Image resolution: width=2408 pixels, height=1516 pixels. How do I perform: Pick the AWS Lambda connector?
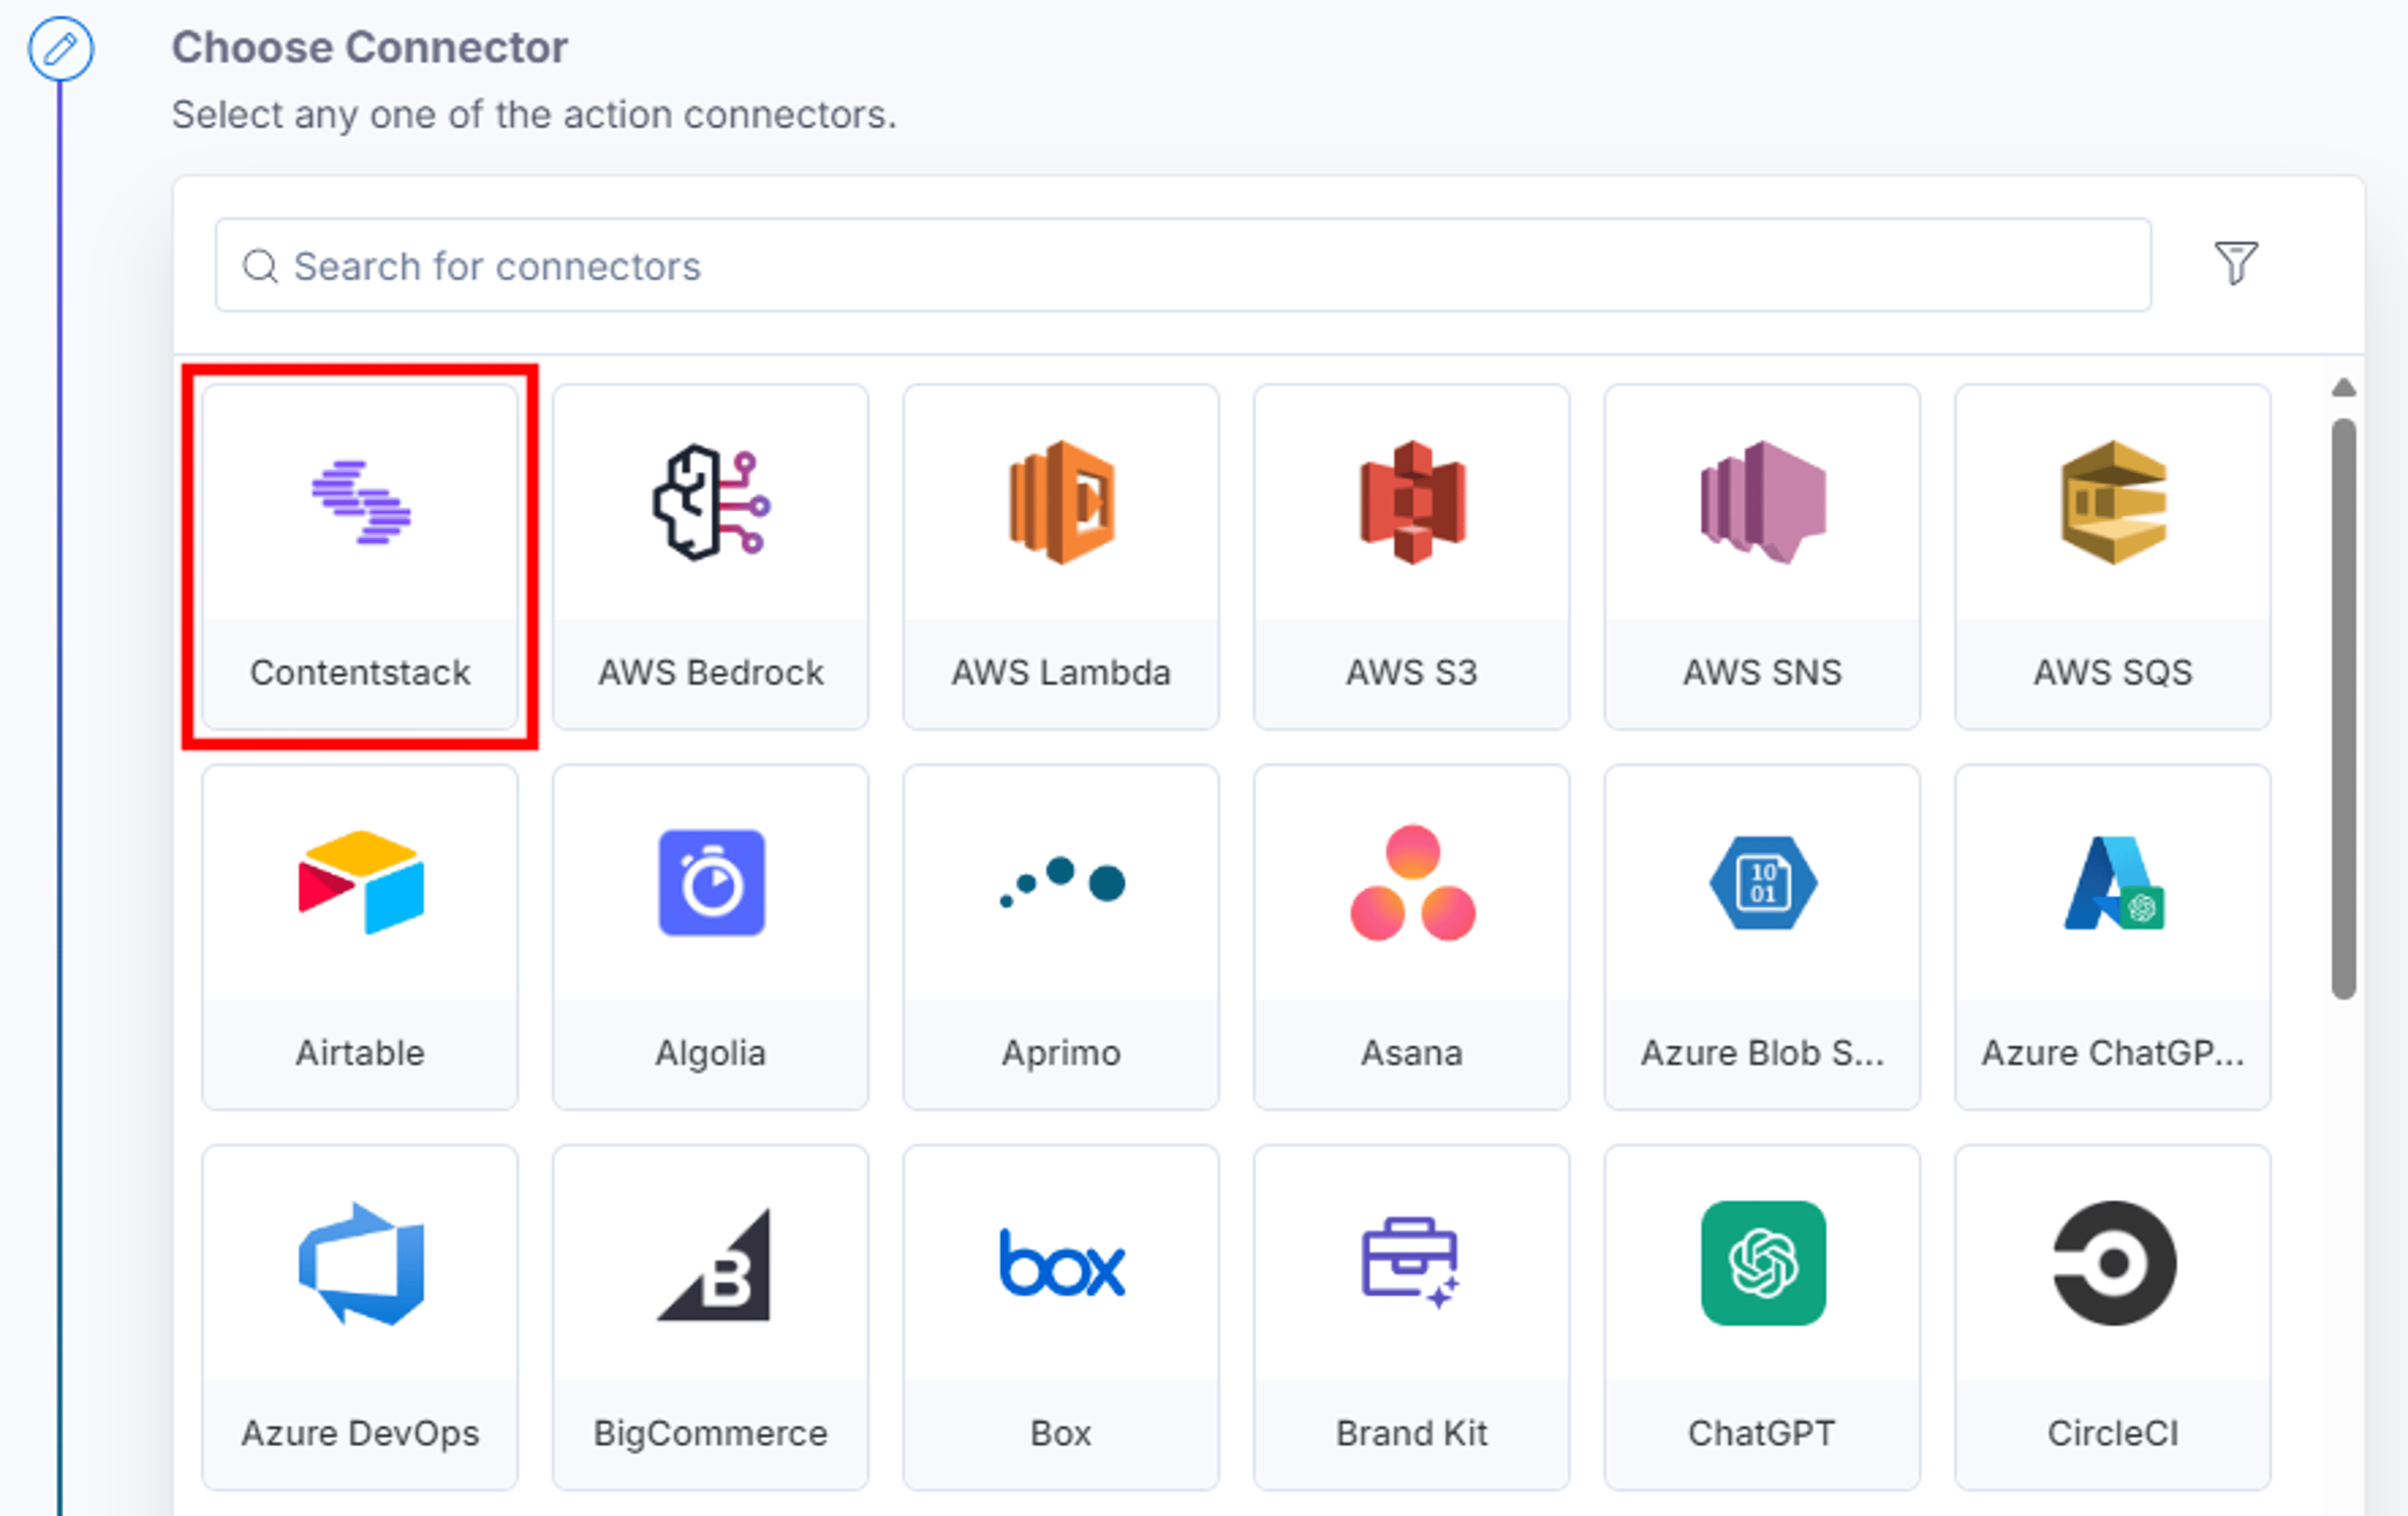(x=1061, y=557)
